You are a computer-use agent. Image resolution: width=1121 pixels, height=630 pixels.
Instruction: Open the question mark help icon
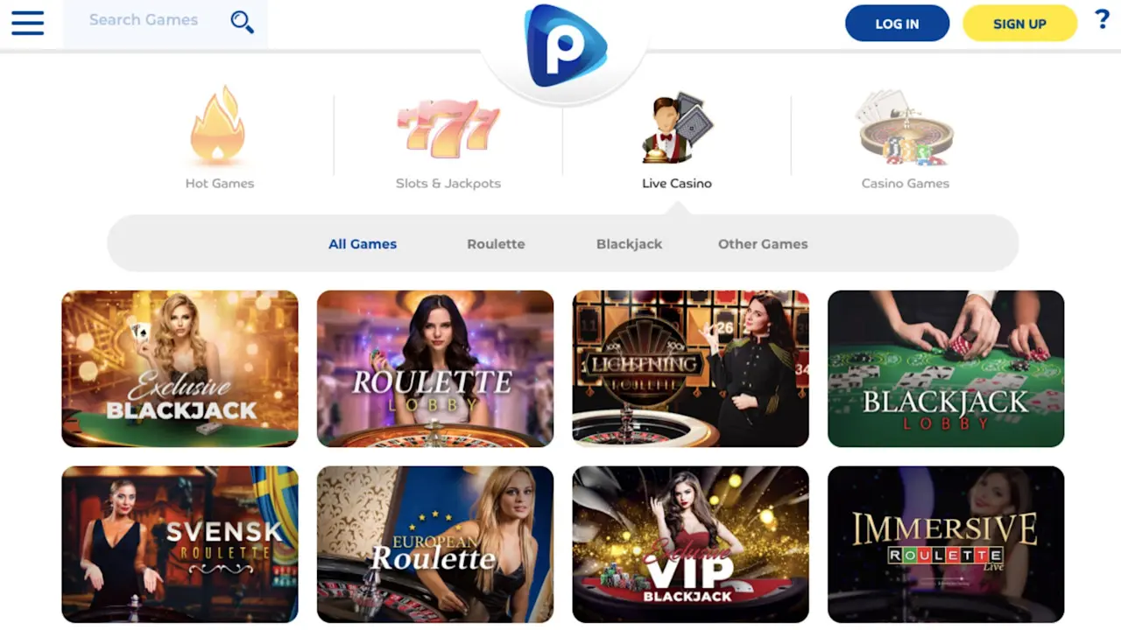pos(1102,19)
